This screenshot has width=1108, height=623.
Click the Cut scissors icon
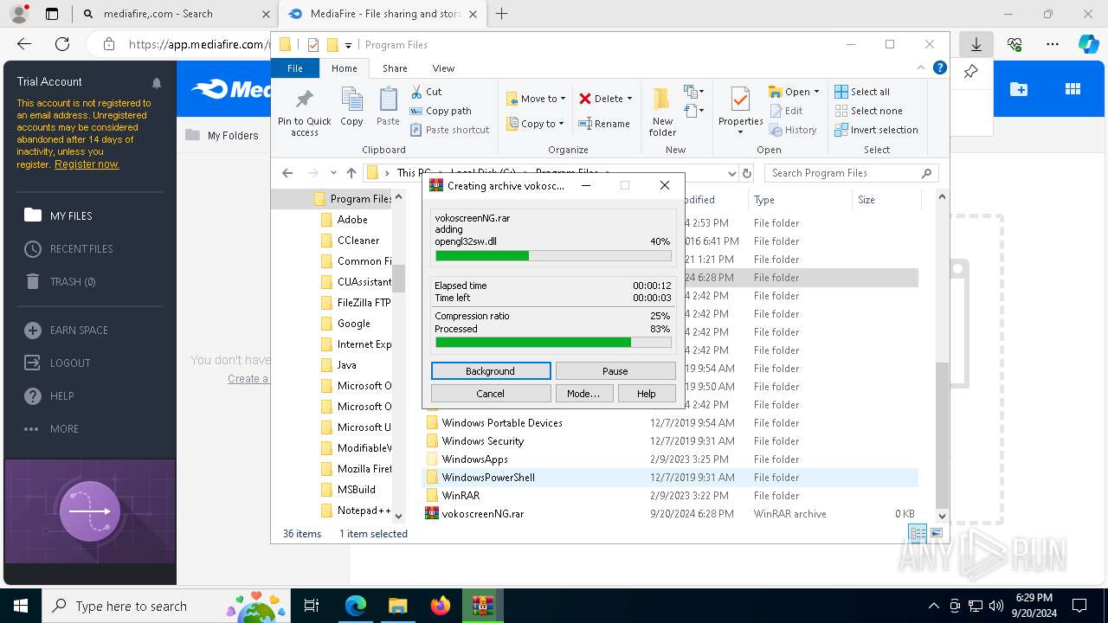(x=416, y=92)
